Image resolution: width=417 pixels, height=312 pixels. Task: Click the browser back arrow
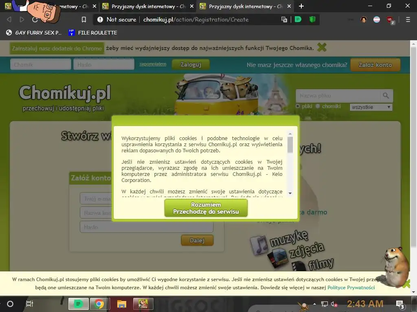[x=9, y=19]
